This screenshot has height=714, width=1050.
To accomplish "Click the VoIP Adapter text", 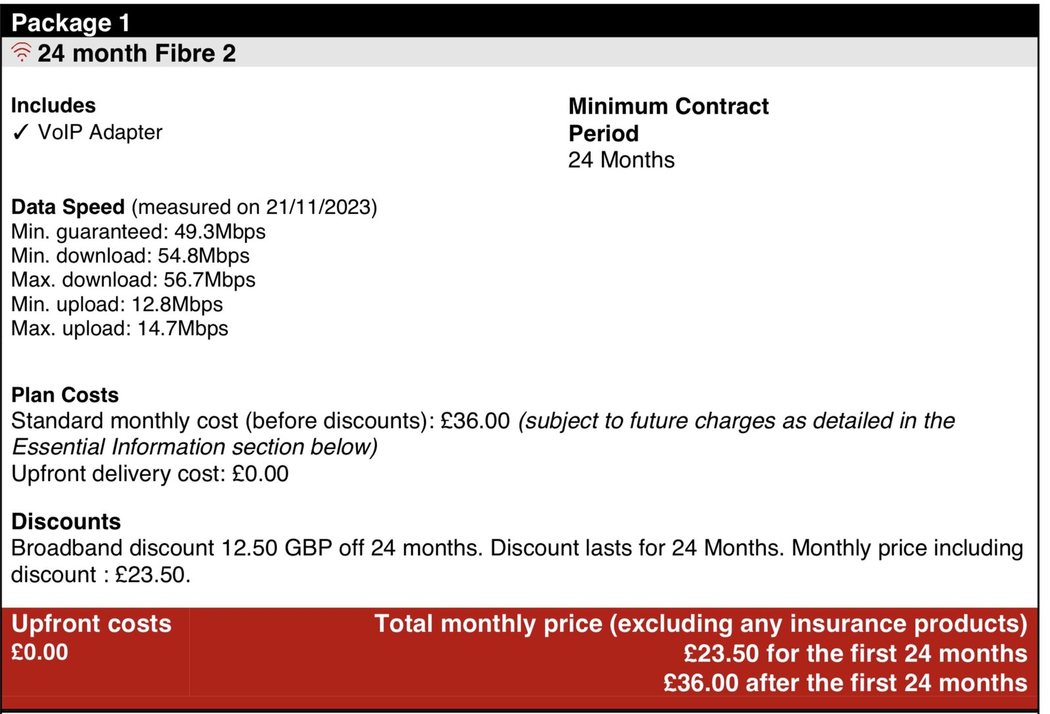I will 100,133.
